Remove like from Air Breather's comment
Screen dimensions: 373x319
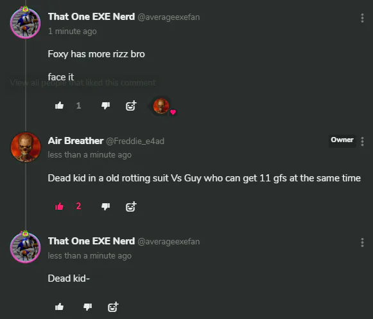pyautogui.click(x=59, y=206)
